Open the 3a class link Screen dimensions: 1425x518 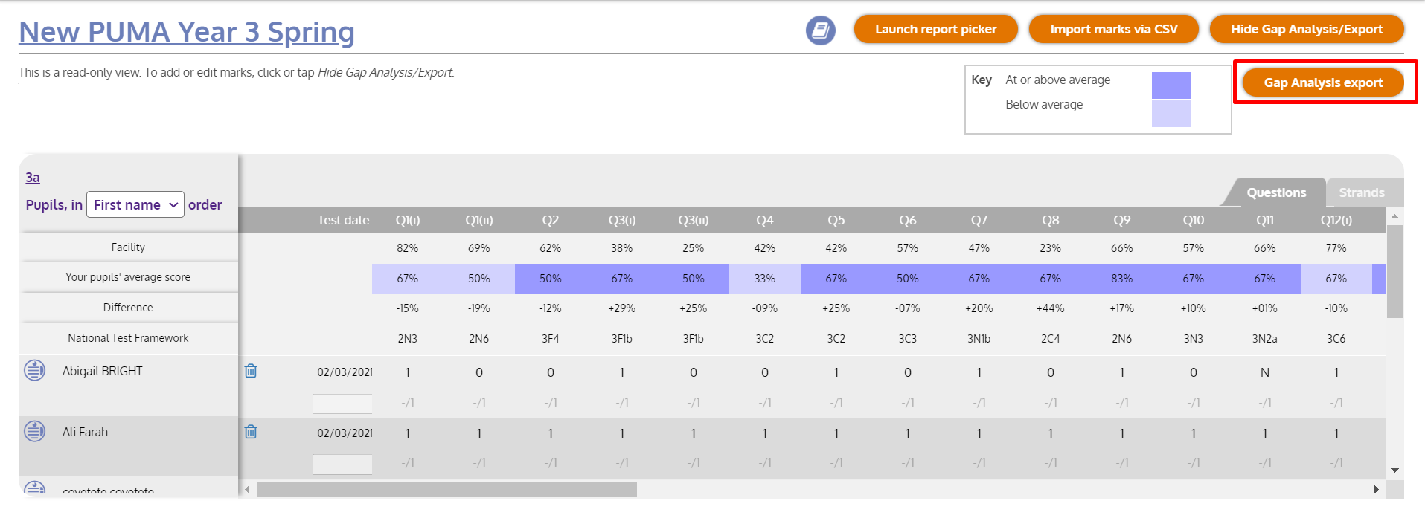(x=33, y=178)
